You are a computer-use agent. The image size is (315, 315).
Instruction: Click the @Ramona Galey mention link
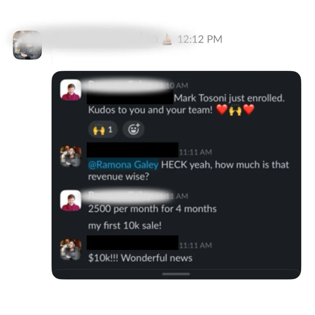click(x=123, y=165)
